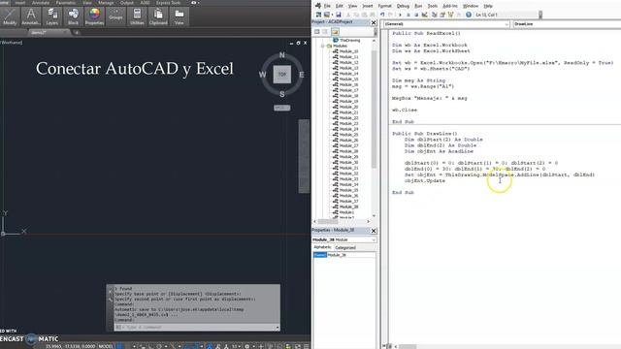Open the Add-Ins menu in VBA editor
Screen dimensions: 621x349
450,6
